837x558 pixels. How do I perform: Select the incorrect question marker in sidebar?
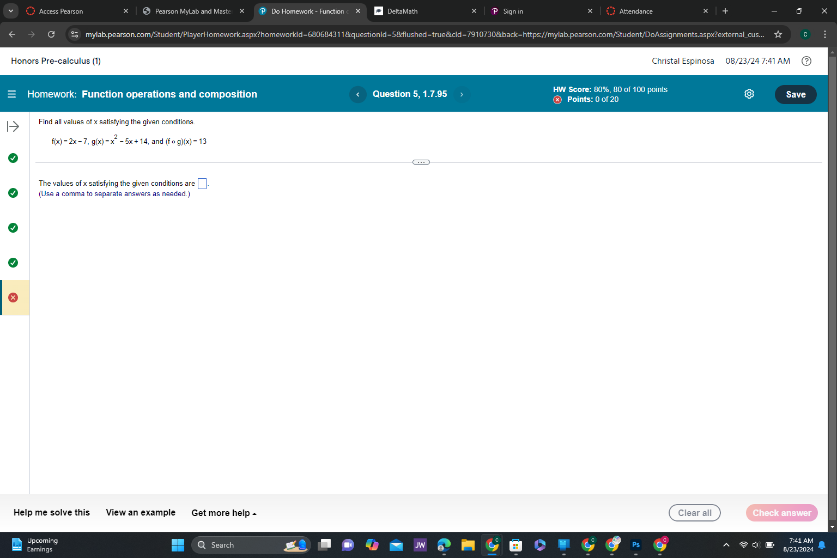pyautogui.click(x=13, y=298)
